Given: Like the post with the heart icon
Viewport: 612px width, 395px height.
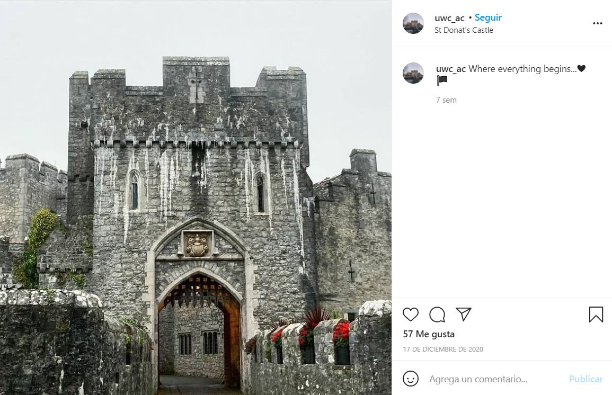Looking at the screenshot, I should pos(411,315).
